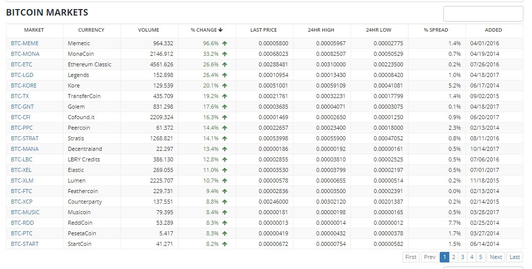Click the green up arrow in the BTC-GNT row
The height and width of the screenshot is (269, 532).
click(x=224, y=107)
